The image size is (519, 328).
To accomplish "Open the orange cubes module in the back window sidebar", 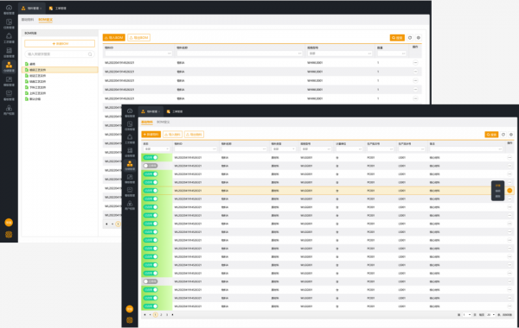I will [x=9, y=66].
